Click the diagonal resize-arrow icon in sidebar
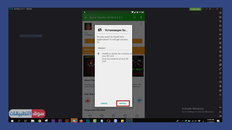Screen dimensions: 232x130 click(220, 69)
